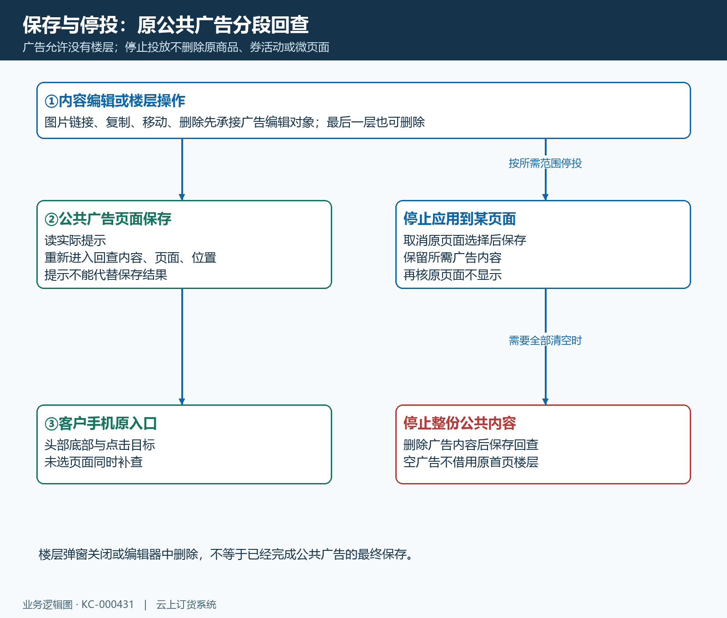Image resolution: width=727 pixels, height=618 pixels.
Task: Select the line 取消原页面选择后保存
Action: (x=465, y=240)
